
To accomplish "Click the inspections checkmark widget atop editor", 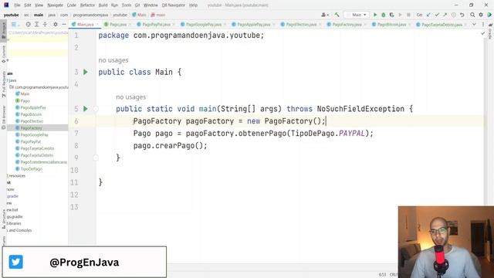I will click(x=483, y=33).
